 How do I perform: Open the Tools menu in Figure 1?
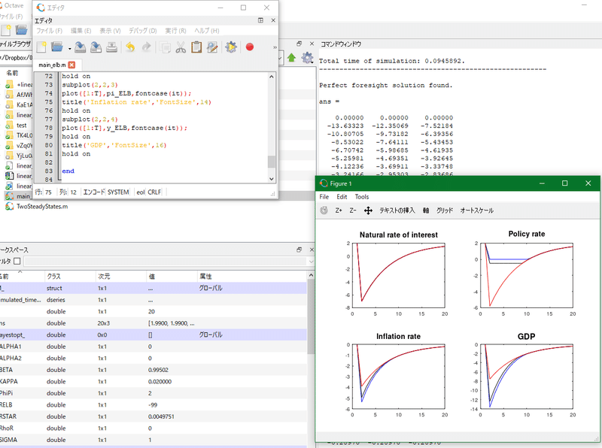click(x=362, y=197)
